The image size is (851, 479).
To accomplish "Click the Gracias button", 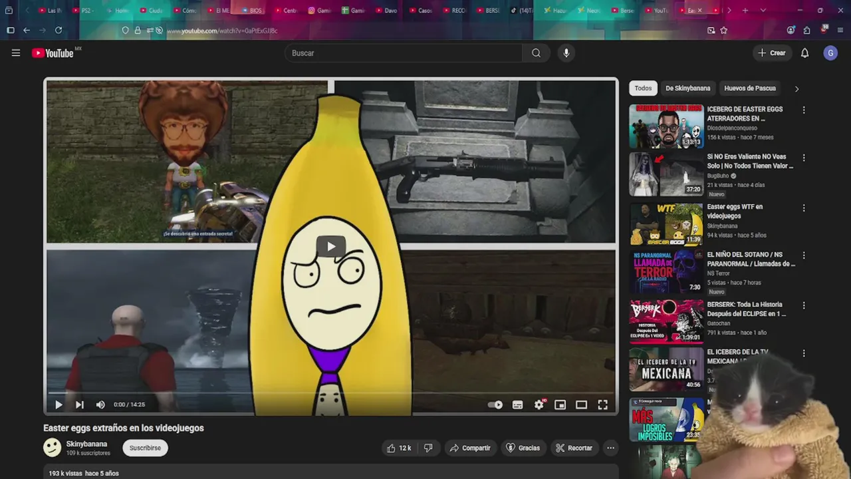I will click(523, 448).
